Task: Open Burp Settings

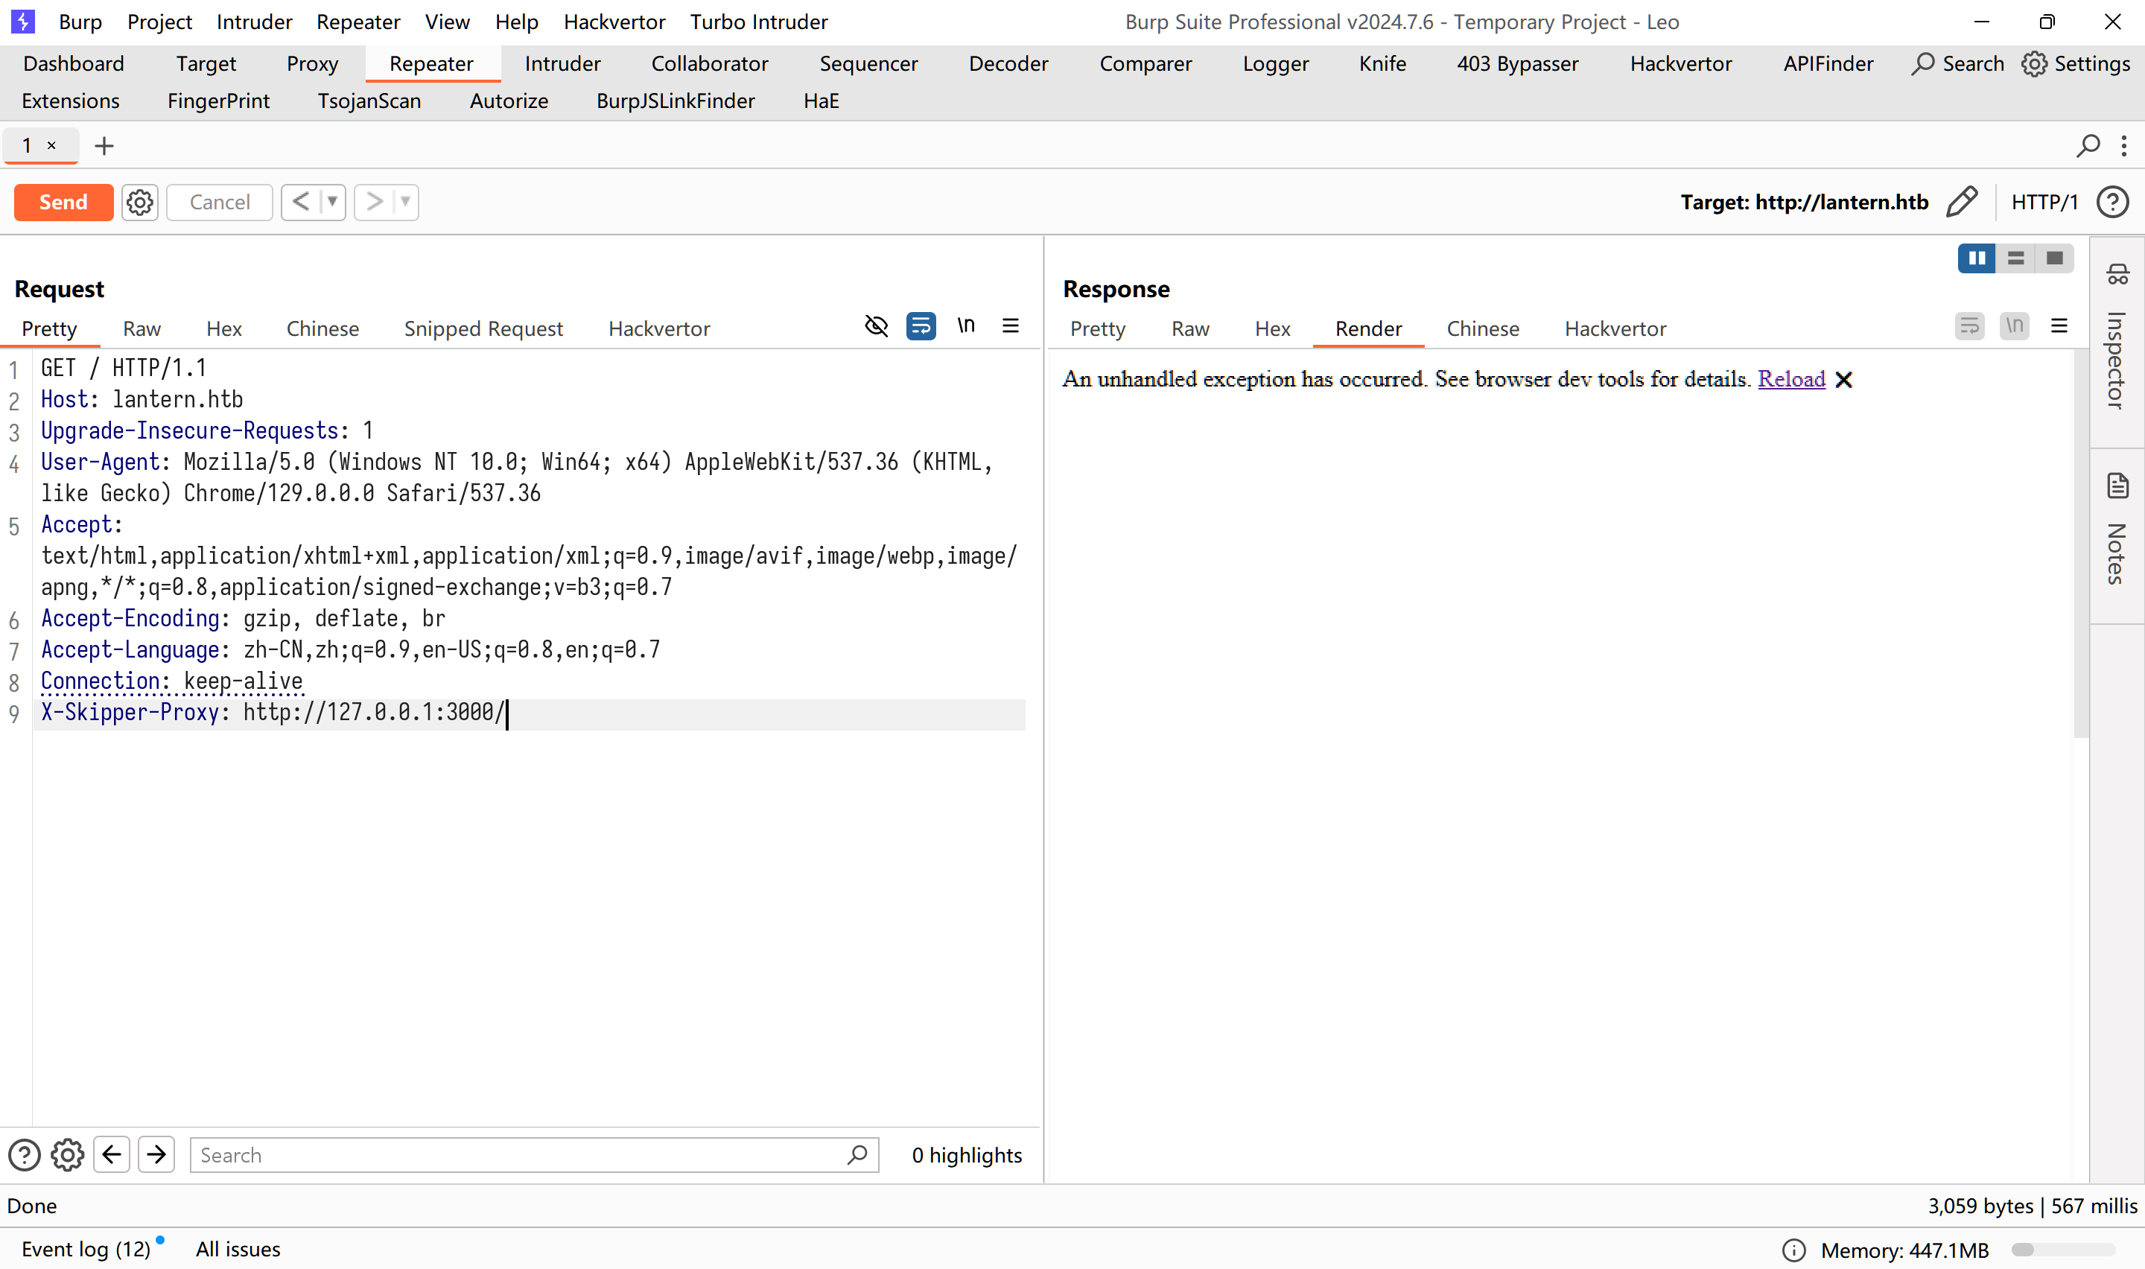Action: click(x=2075, y=64)
